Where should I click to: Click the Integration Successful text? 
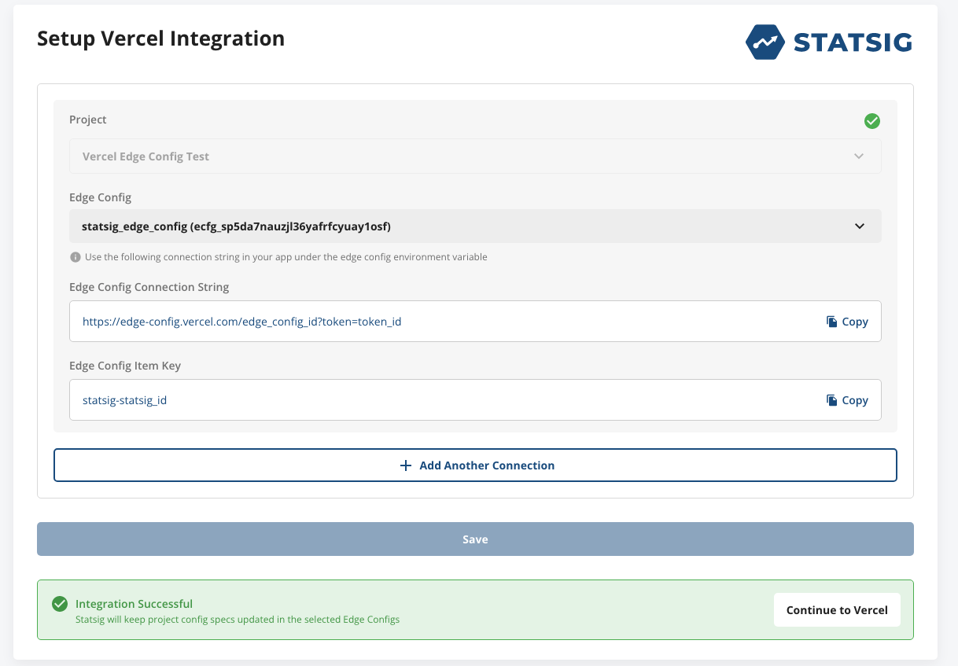[x=134, y=604]
